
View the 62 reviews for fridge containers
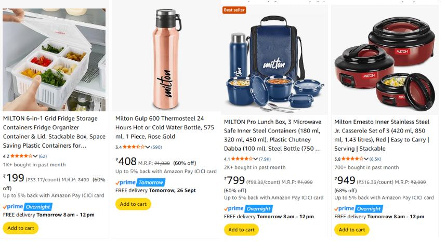(43, 156)
